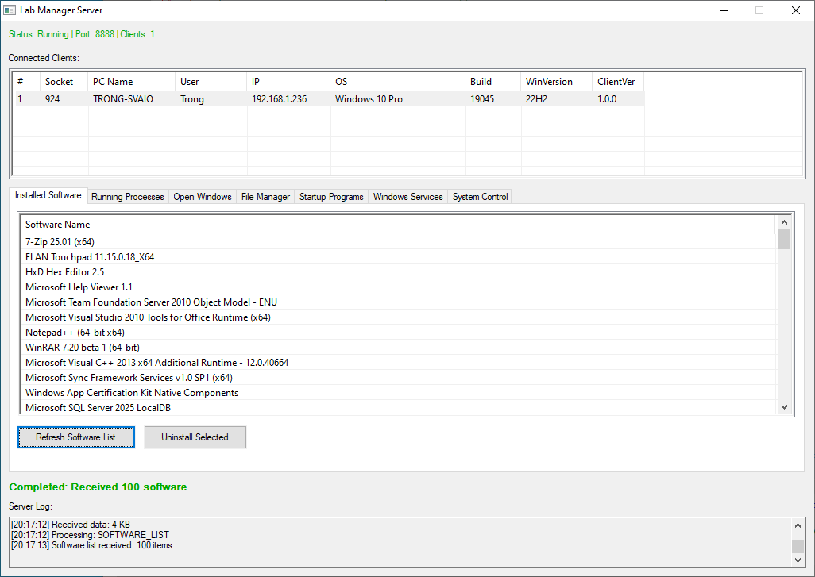Click the Lab Manager Server title bar icon
815x577 pixels.
click(10, 10)
